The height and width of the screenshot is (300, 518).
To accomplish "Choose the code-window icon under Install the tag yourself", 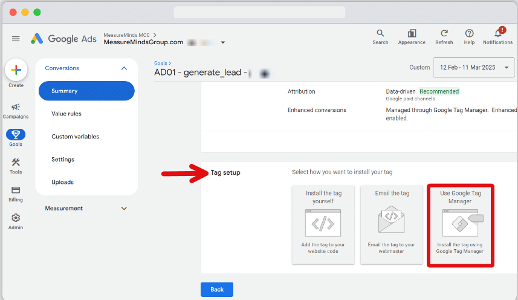I will point(323,223).
